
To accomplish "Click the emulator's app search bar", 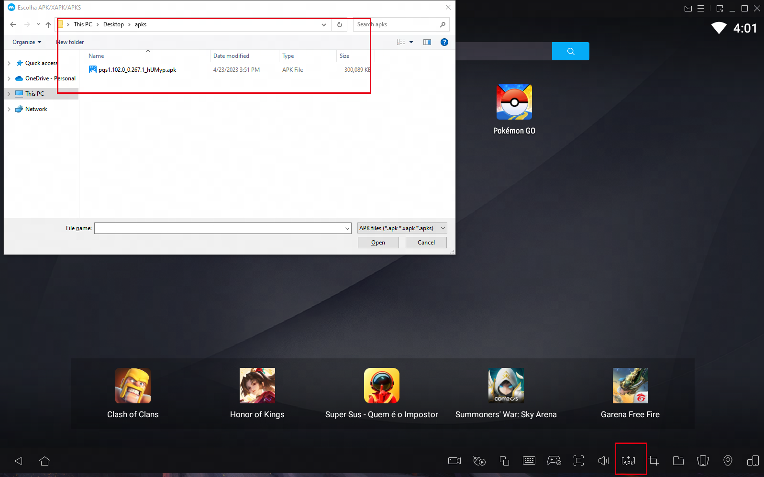I will click(503, 51).
